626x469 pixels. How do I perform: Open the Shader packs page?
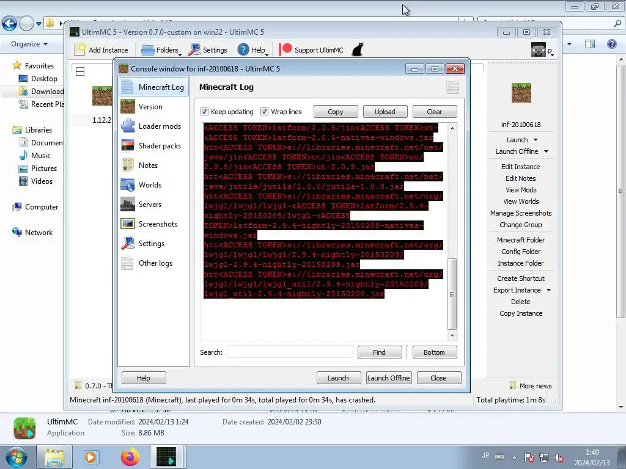click(x=153, y=145)
